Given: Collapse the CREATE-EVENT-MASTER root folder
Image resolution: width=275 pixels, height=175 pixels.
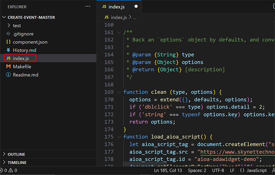Looking at the screenshot, I should click(4, 17).
